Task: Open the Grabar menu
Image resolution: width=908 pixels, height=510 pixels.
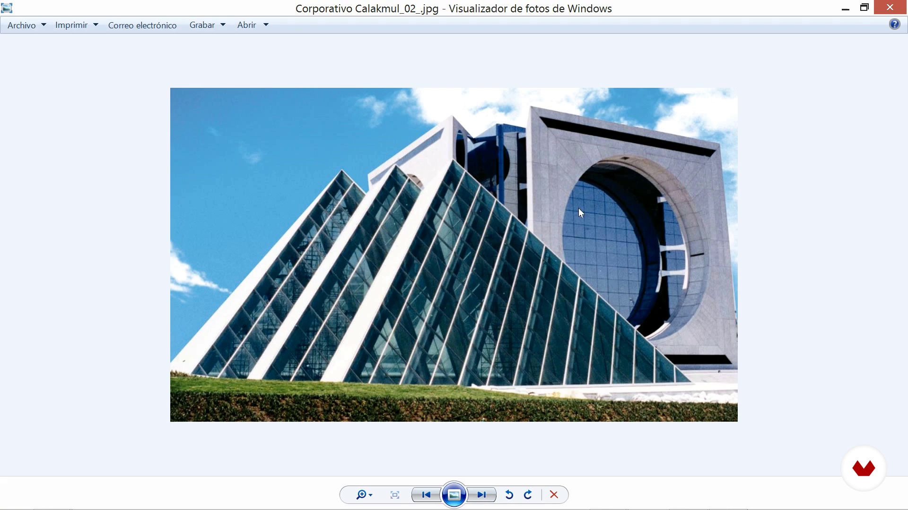Action: point(202,25)
